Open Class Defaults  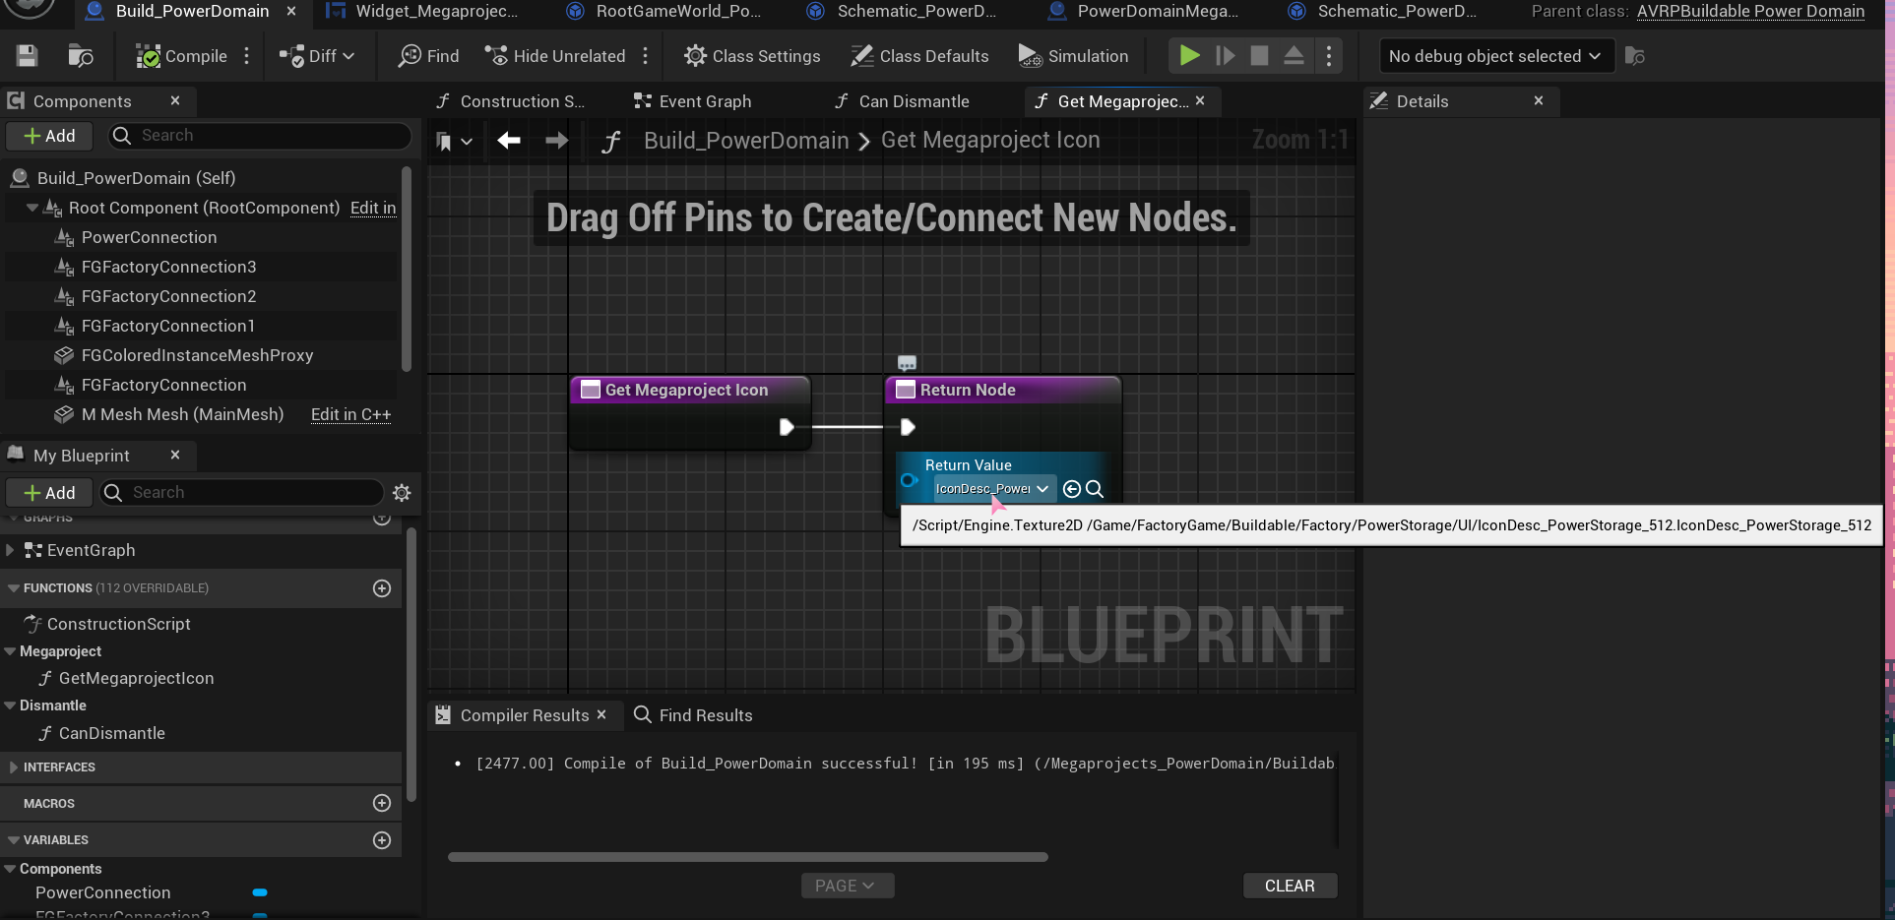tap(920, 56)
